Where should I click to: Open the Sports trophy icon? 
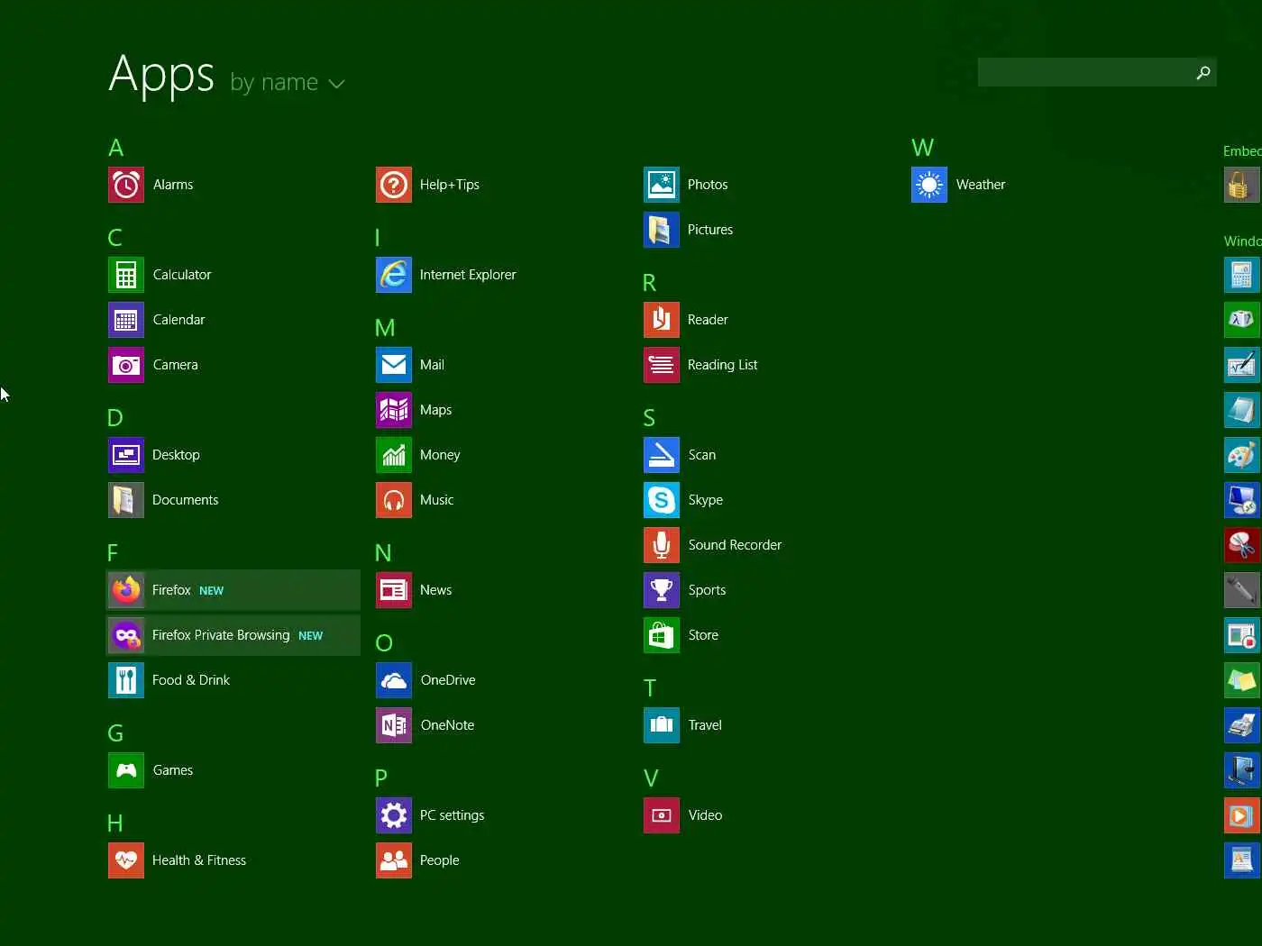tap(662, 590)
